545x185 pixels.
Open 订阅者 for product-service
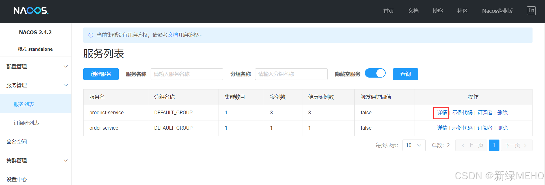(485, 113)
